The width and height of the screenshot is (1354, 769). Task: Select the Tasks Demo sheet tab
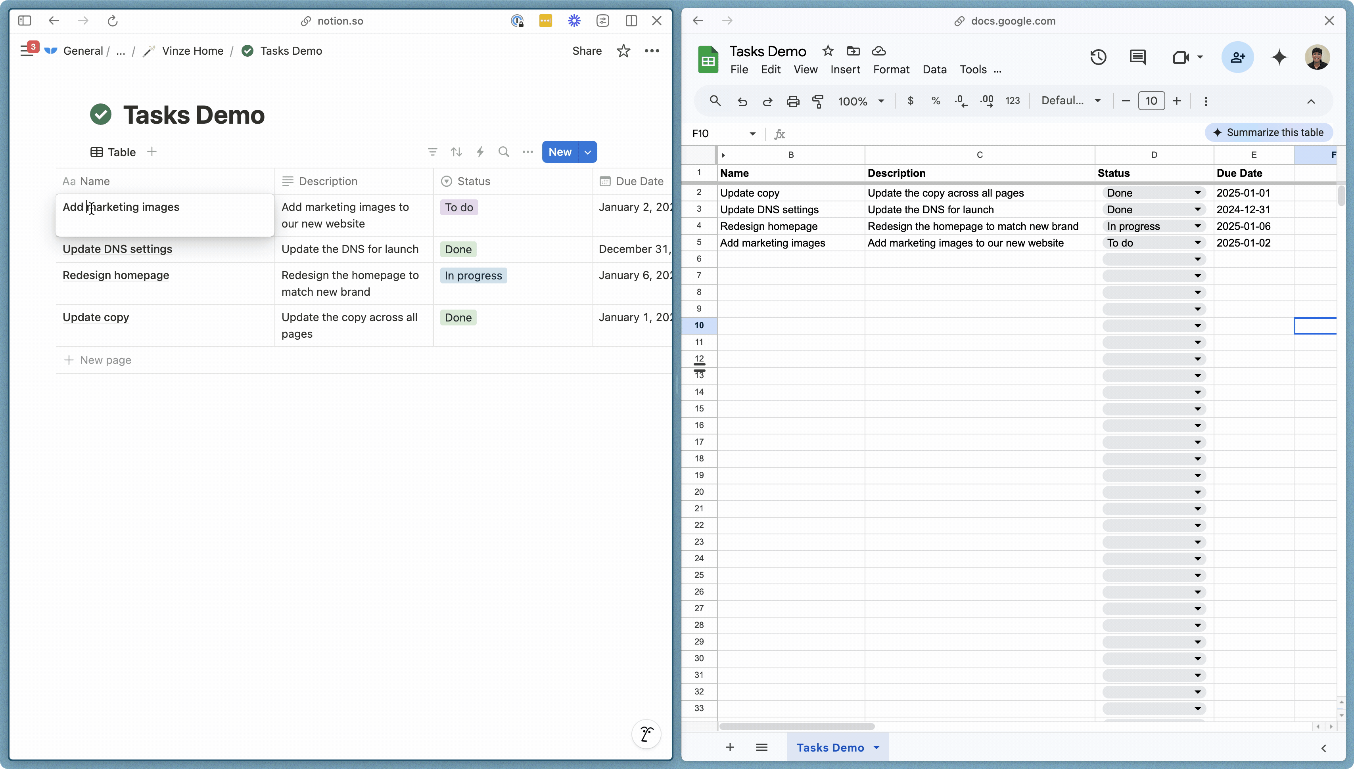point(830,747)
